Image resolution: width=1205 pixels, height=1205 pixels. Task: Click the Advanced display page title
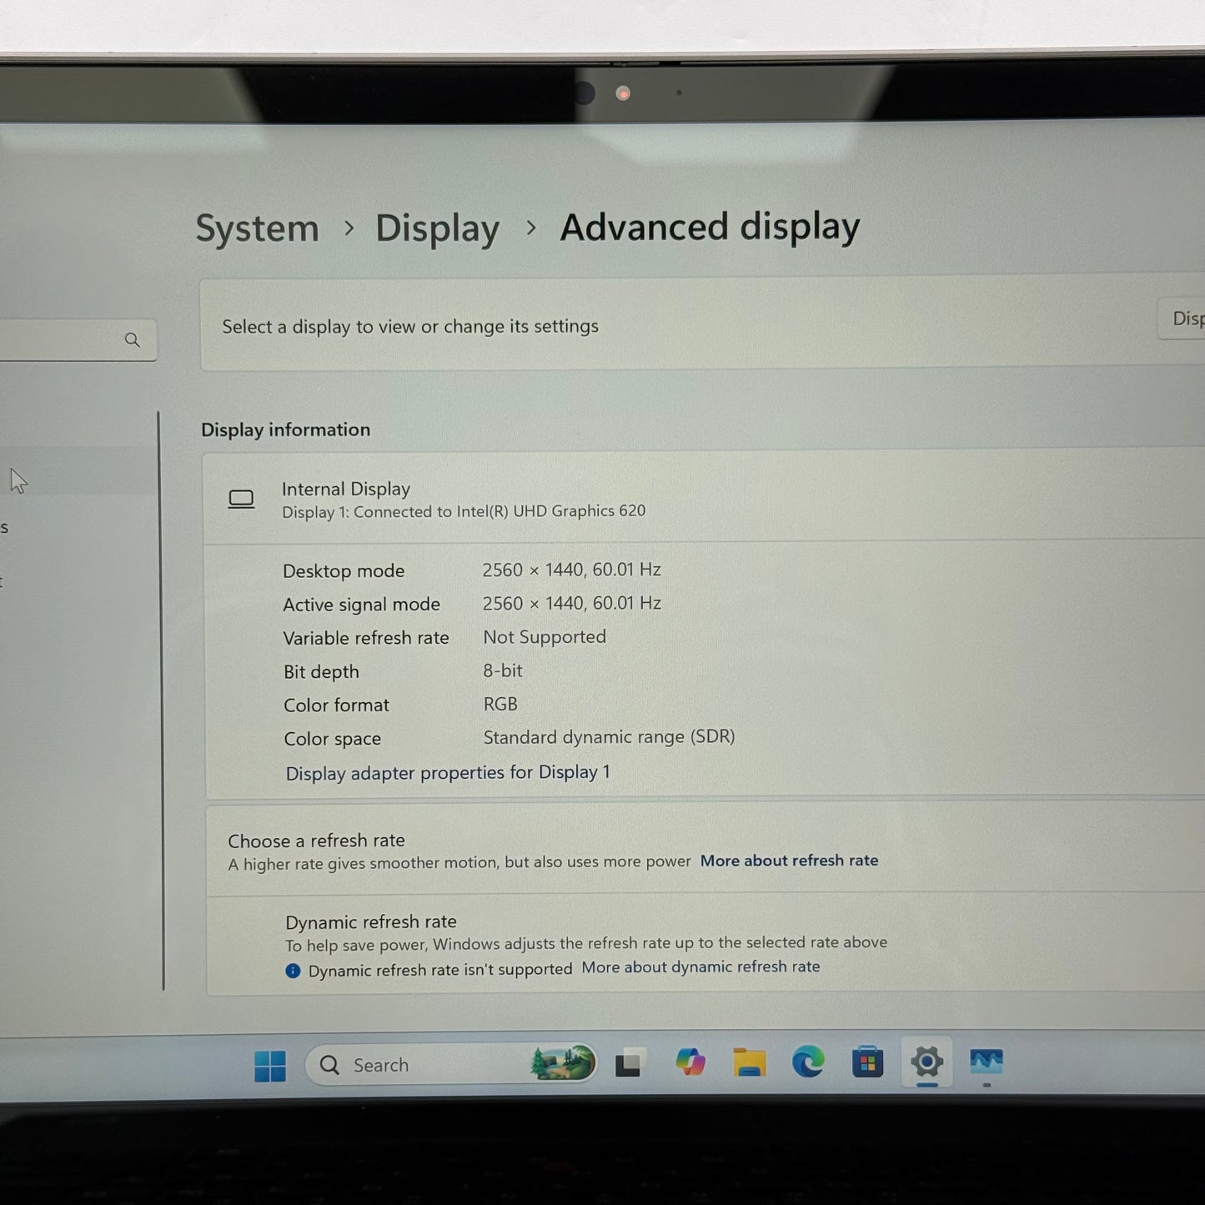710,227
